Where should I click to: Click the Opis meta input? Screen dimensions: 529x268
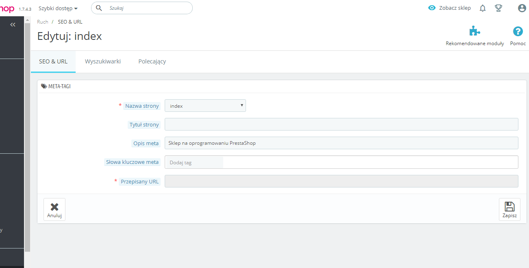tap(342, 143)
